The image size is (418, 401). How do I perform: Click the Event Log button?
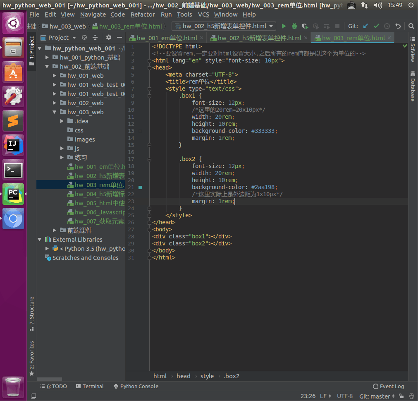pos(388,386)
